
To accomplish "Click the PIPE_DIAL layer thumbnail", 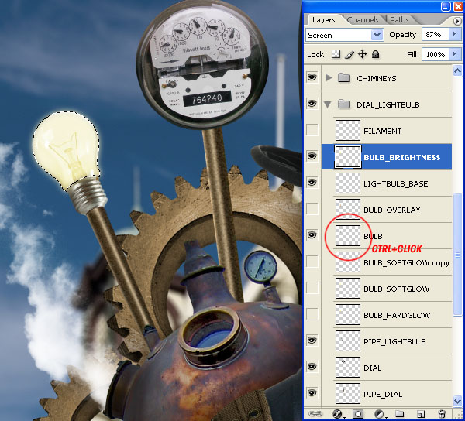I will coord(348,393).
